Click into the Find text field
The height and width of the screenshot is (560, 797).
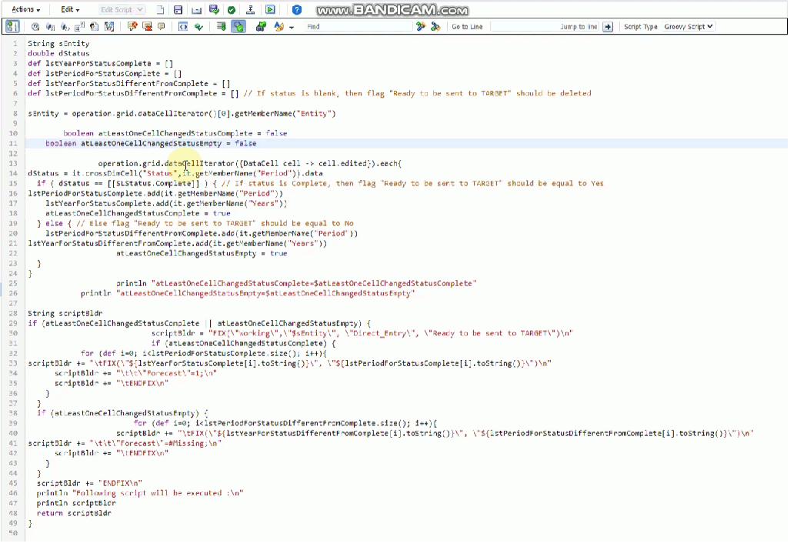point(358,26)
